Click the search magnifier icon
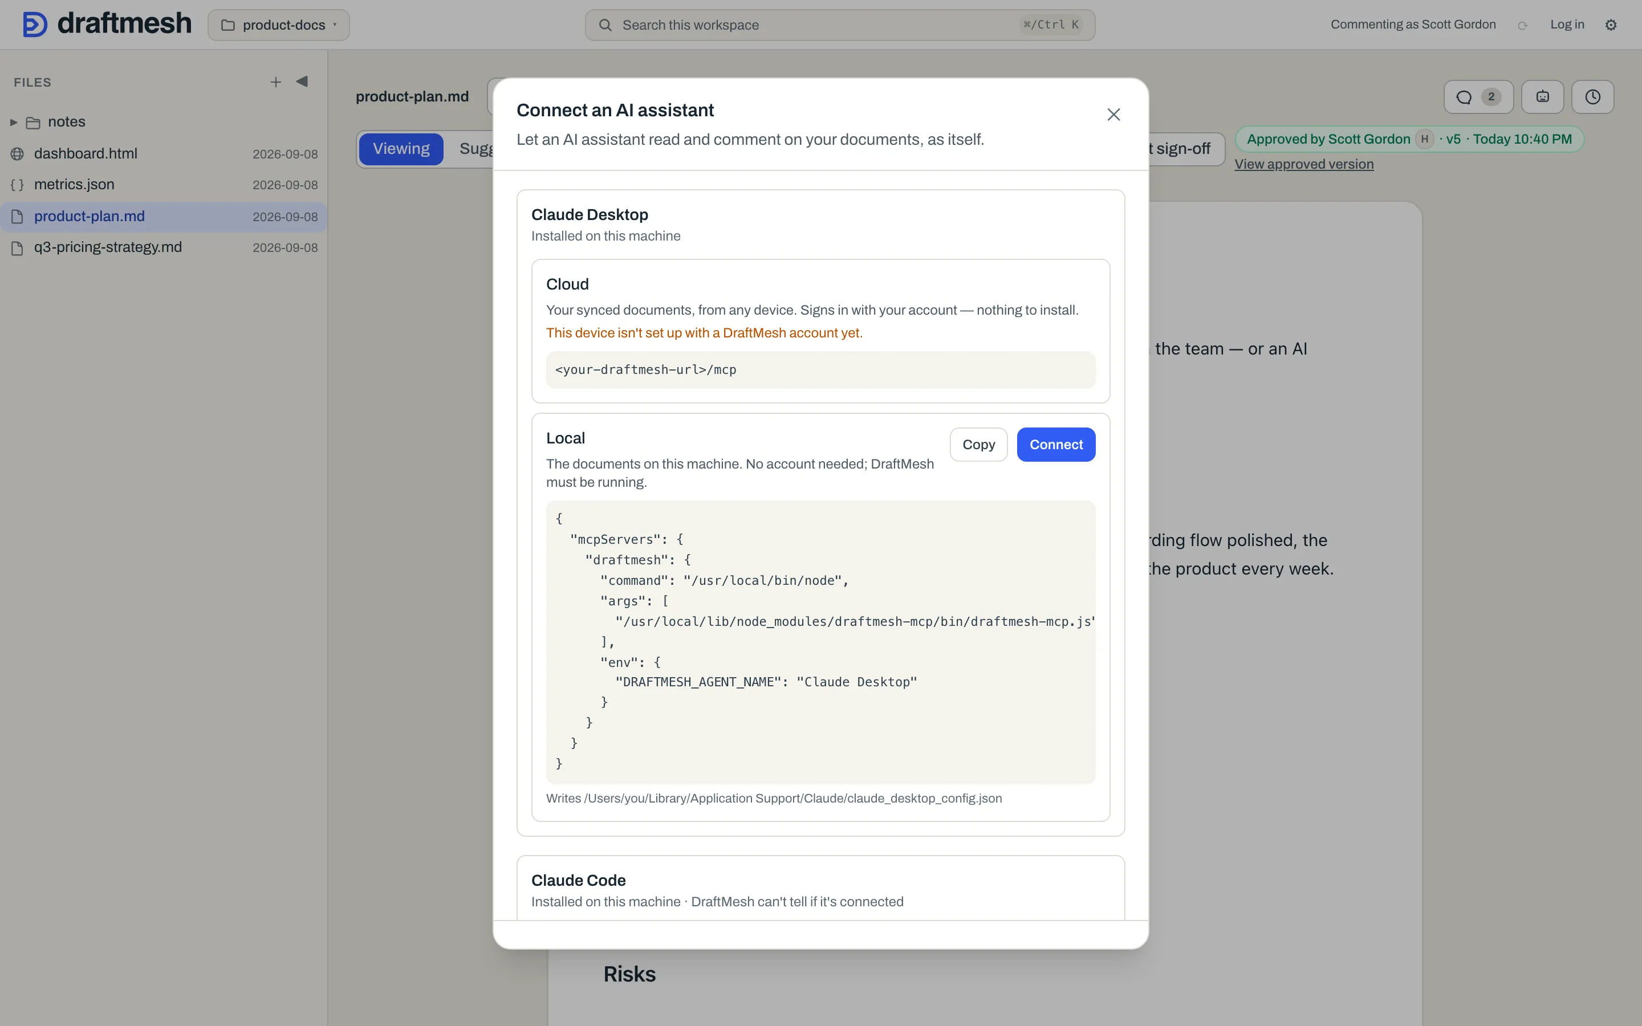Viewport: 1642px width, 1026px height. [605, 25]
